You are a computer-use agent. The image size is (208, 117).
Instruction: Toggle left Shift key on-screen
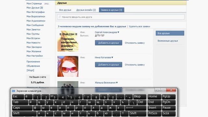point(24,113)
